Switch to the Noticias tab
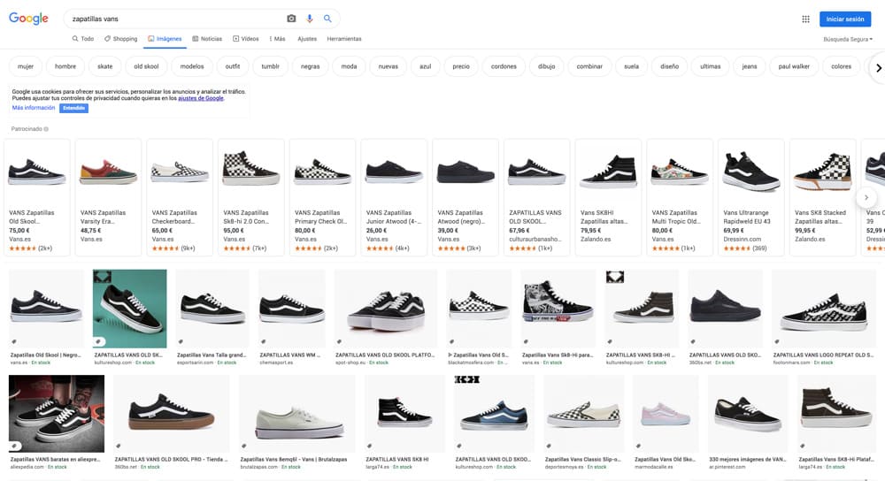 tap(207, 39)
